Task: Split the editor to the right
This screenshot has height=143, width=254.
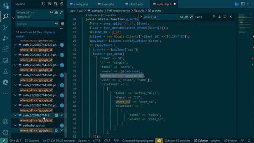Action: [x=243, y=4]
